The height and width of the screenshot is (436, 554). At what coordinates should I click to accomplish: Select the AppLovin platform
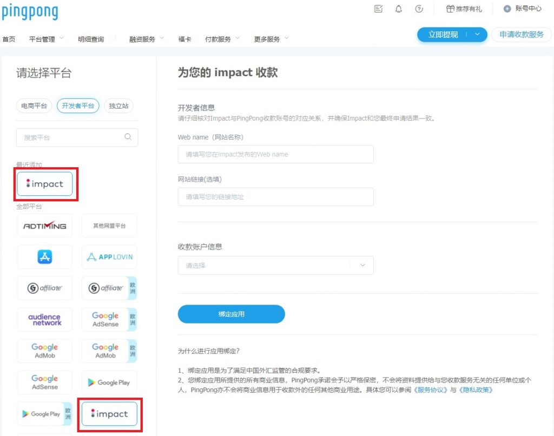(x=109, y=257)
